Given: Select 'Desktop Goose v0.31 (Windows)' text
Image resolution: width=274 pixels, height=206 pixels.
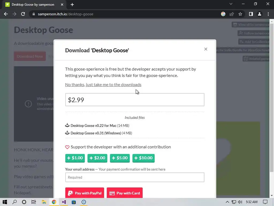Looking at the screenshot, I should coord(96,133).
